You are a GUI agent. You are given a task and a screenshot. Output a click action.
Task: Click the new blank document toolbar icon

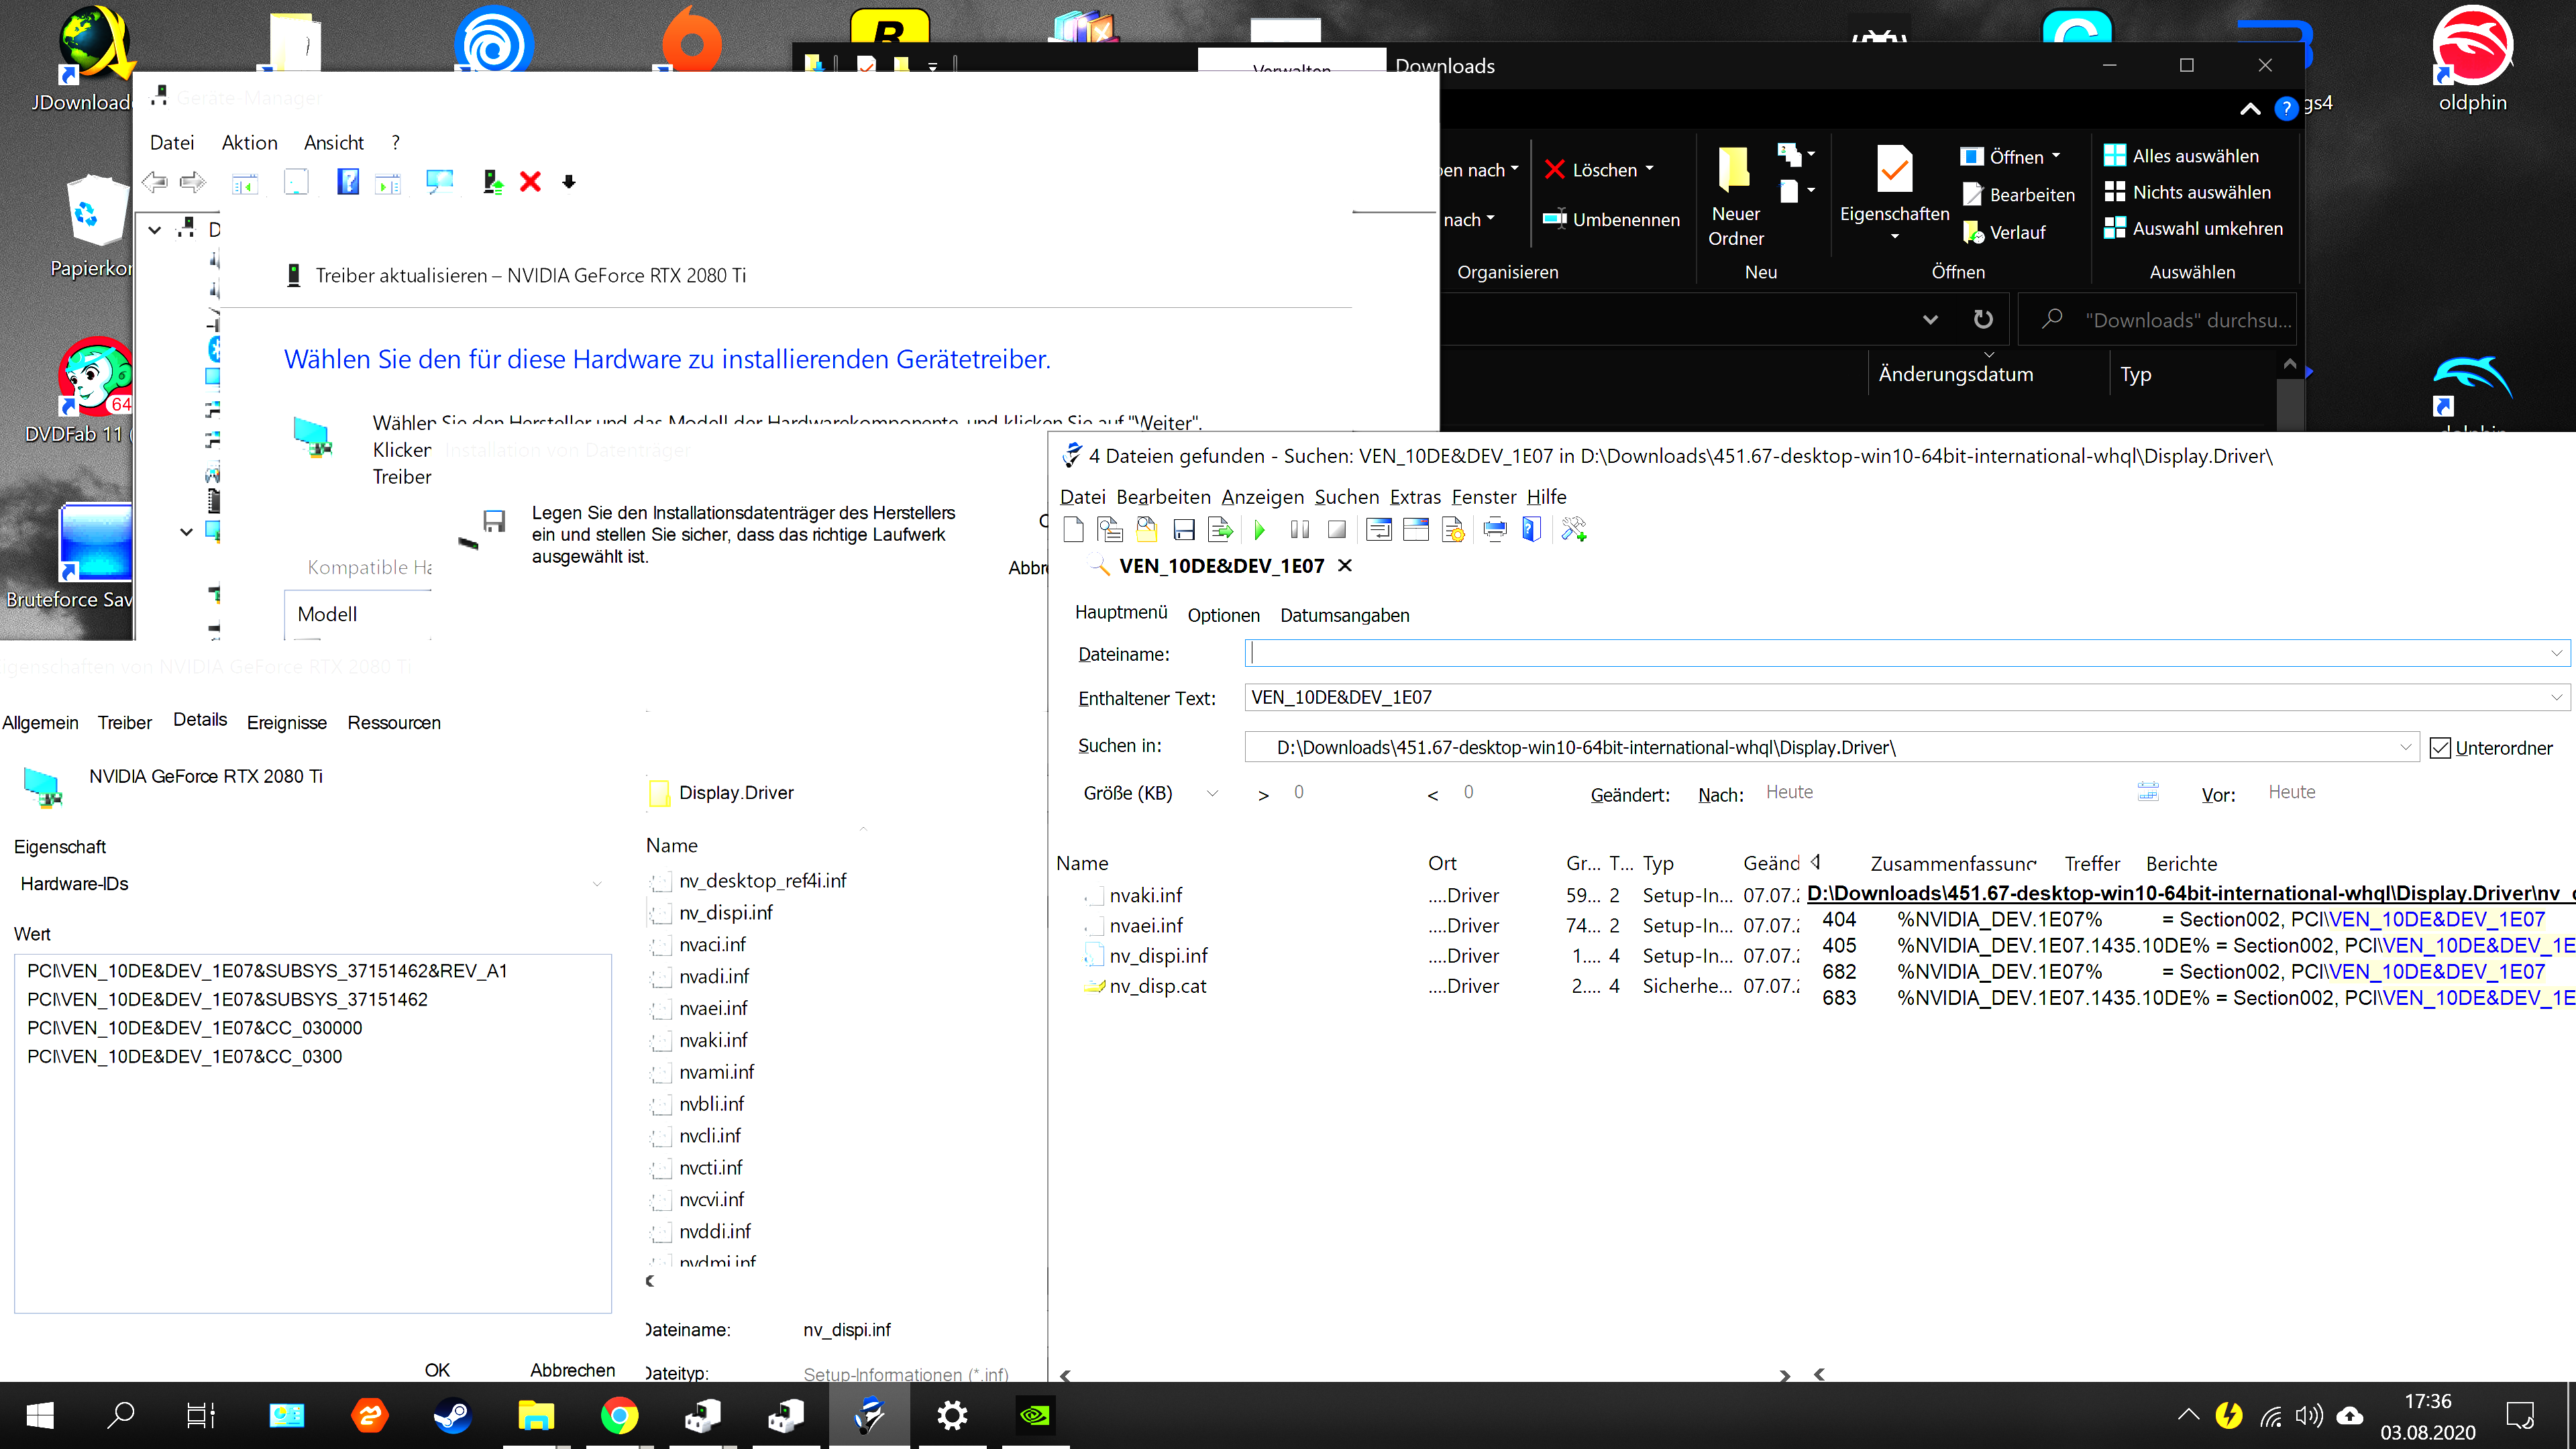tap(1073, 530)
